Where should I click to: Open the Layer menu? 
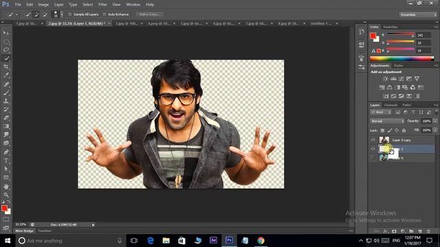(x=58, y=5)
